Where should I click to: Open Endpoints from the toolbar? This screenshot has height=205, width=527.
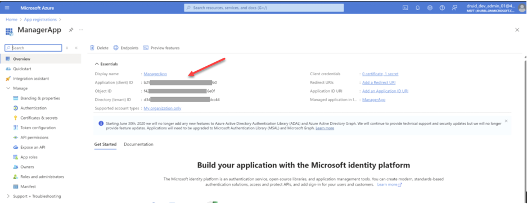(x=125, y=48)
